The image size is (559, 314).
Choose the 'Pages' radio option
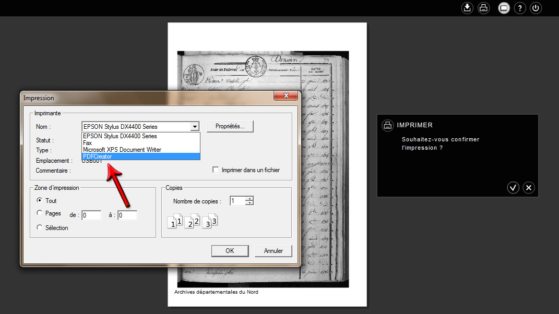(40, 213)
